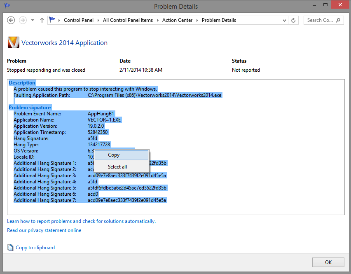Click the search magnifier icon

(338, 20)
